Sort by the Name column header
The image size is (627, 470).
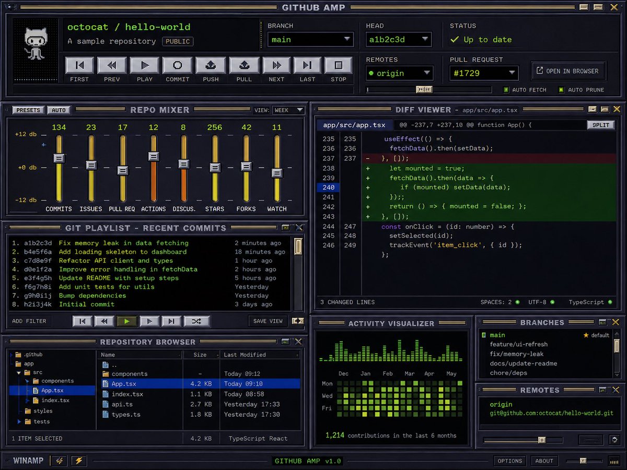(x=140, y=355)
